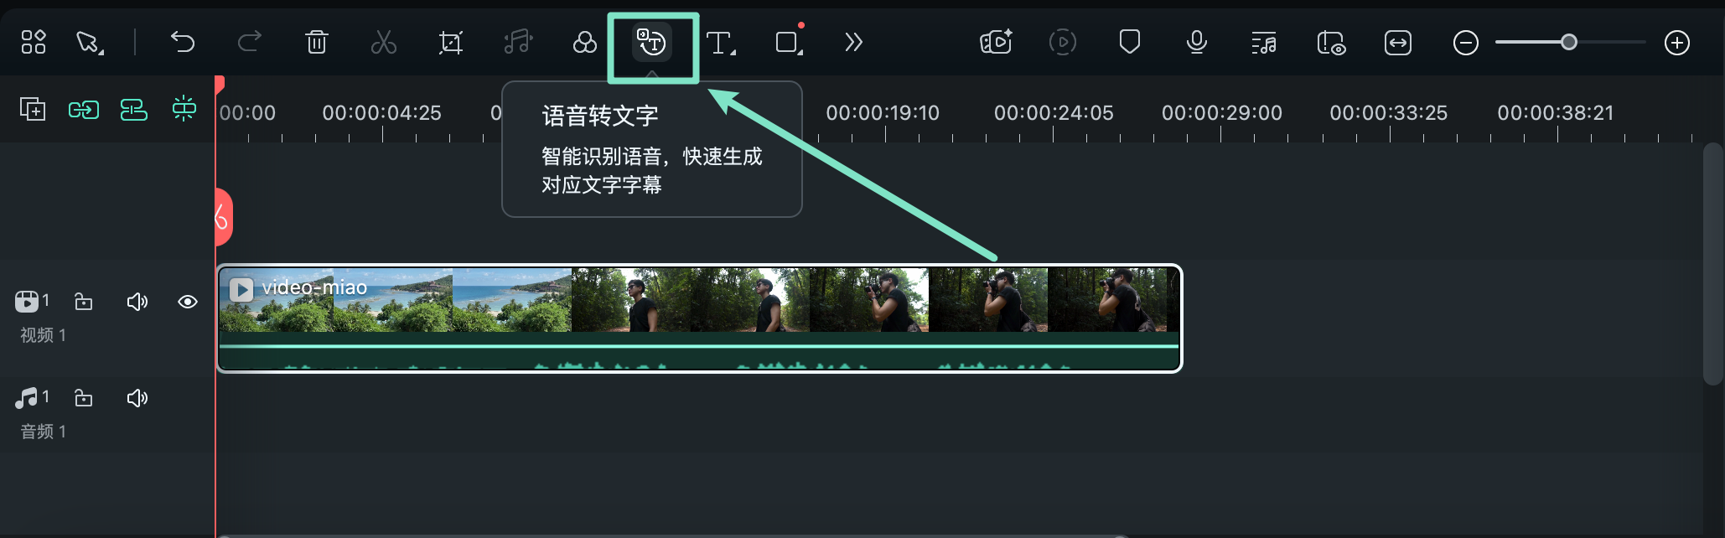Toggle clip auto-link chain icon
Image resolution: width=1725 pixels, height=538 pixels.
click(84, 109)
